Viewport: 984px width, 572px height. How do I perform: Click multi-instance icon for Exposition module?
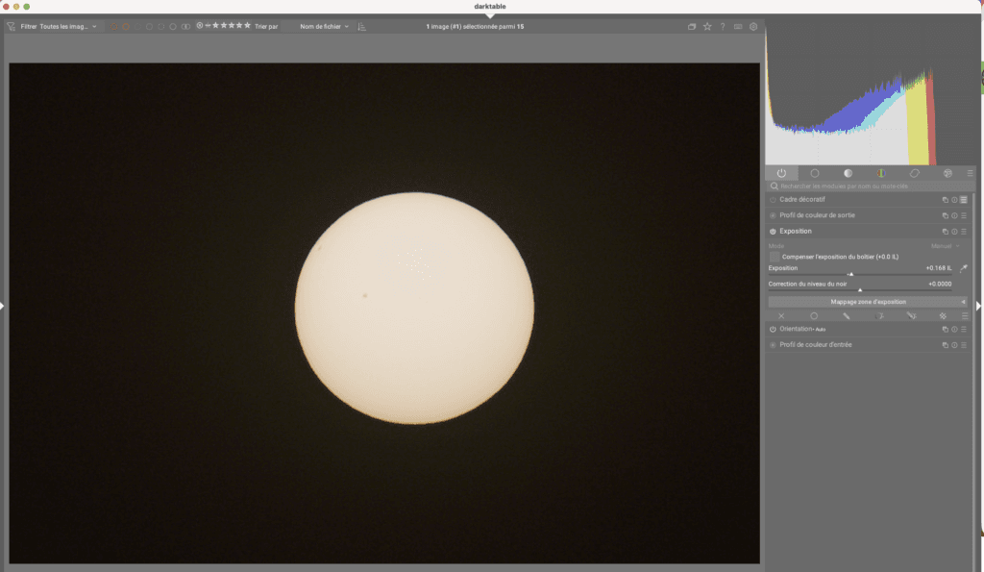pos(945,232)
